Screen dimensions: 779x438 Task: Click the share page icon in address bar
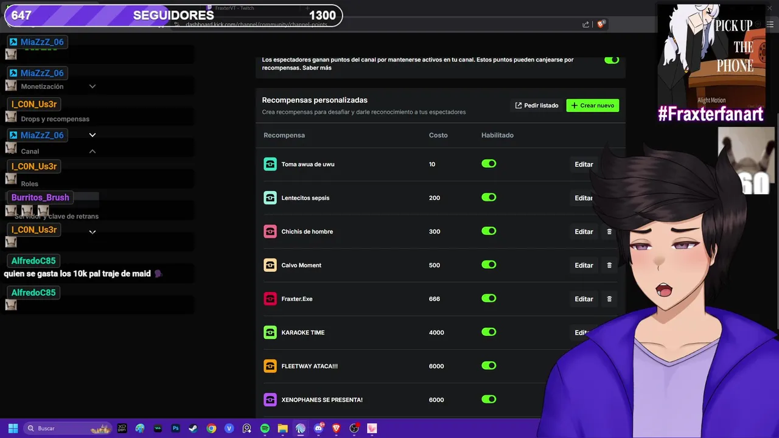[x=585, y=24]
